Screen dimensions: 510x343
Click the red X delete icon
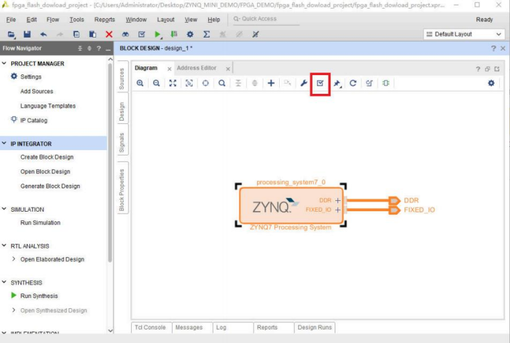(109, 34)
